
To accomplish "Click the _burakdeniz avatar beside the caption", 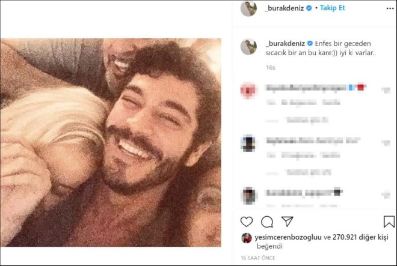I will (248, 47).
